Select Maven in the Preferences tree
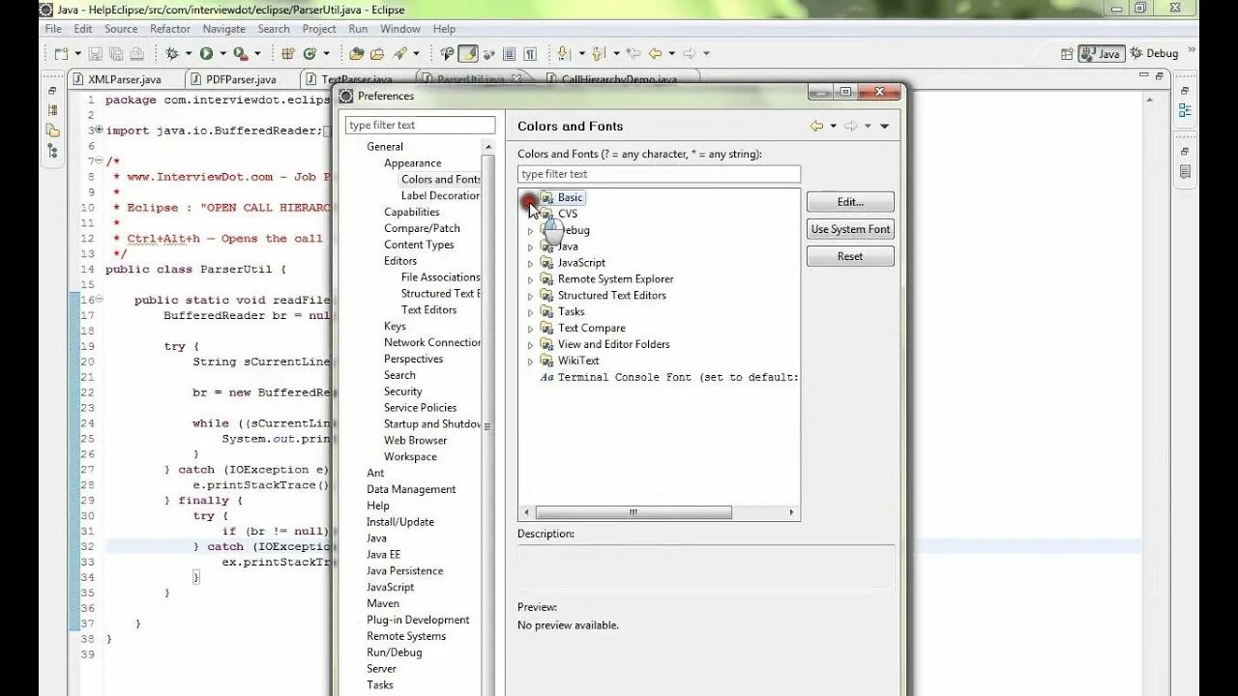This screenshot has width=1238, height=696. pos(383,603)
